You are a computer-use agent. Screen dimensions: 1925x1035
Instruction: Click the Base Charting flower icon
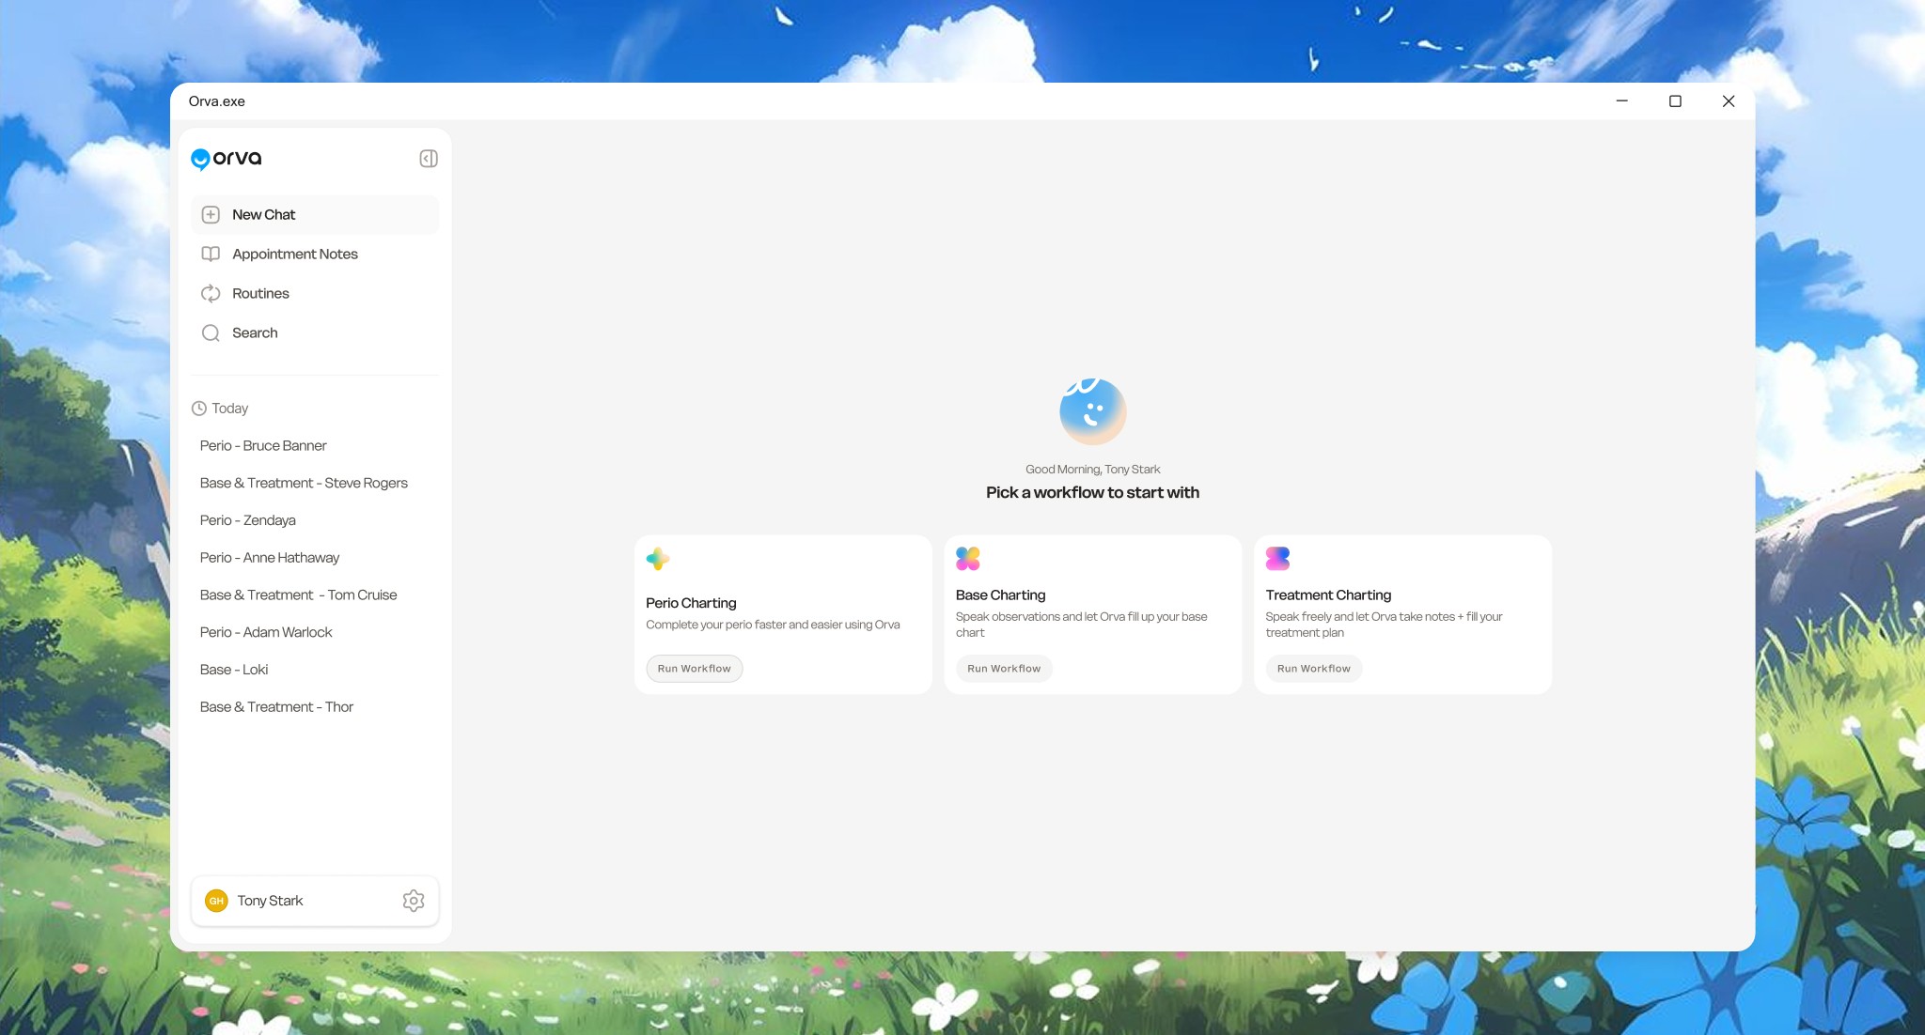click(x=967, y=558)
